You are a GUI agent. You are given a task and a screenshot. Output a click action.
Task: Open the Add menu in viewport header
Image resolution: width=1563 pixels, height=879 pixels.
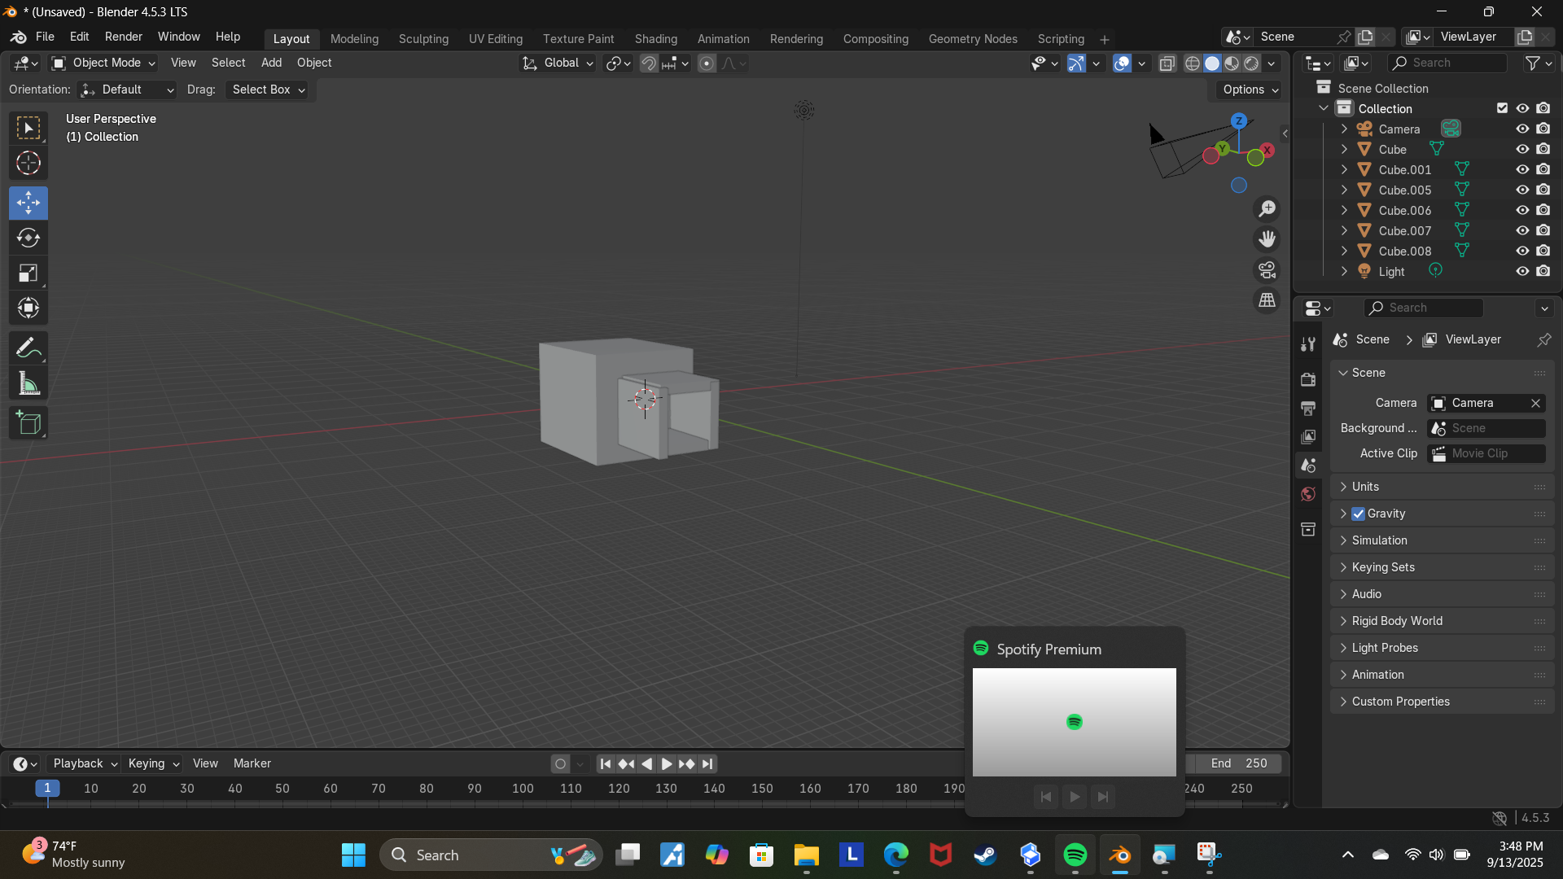271,63
